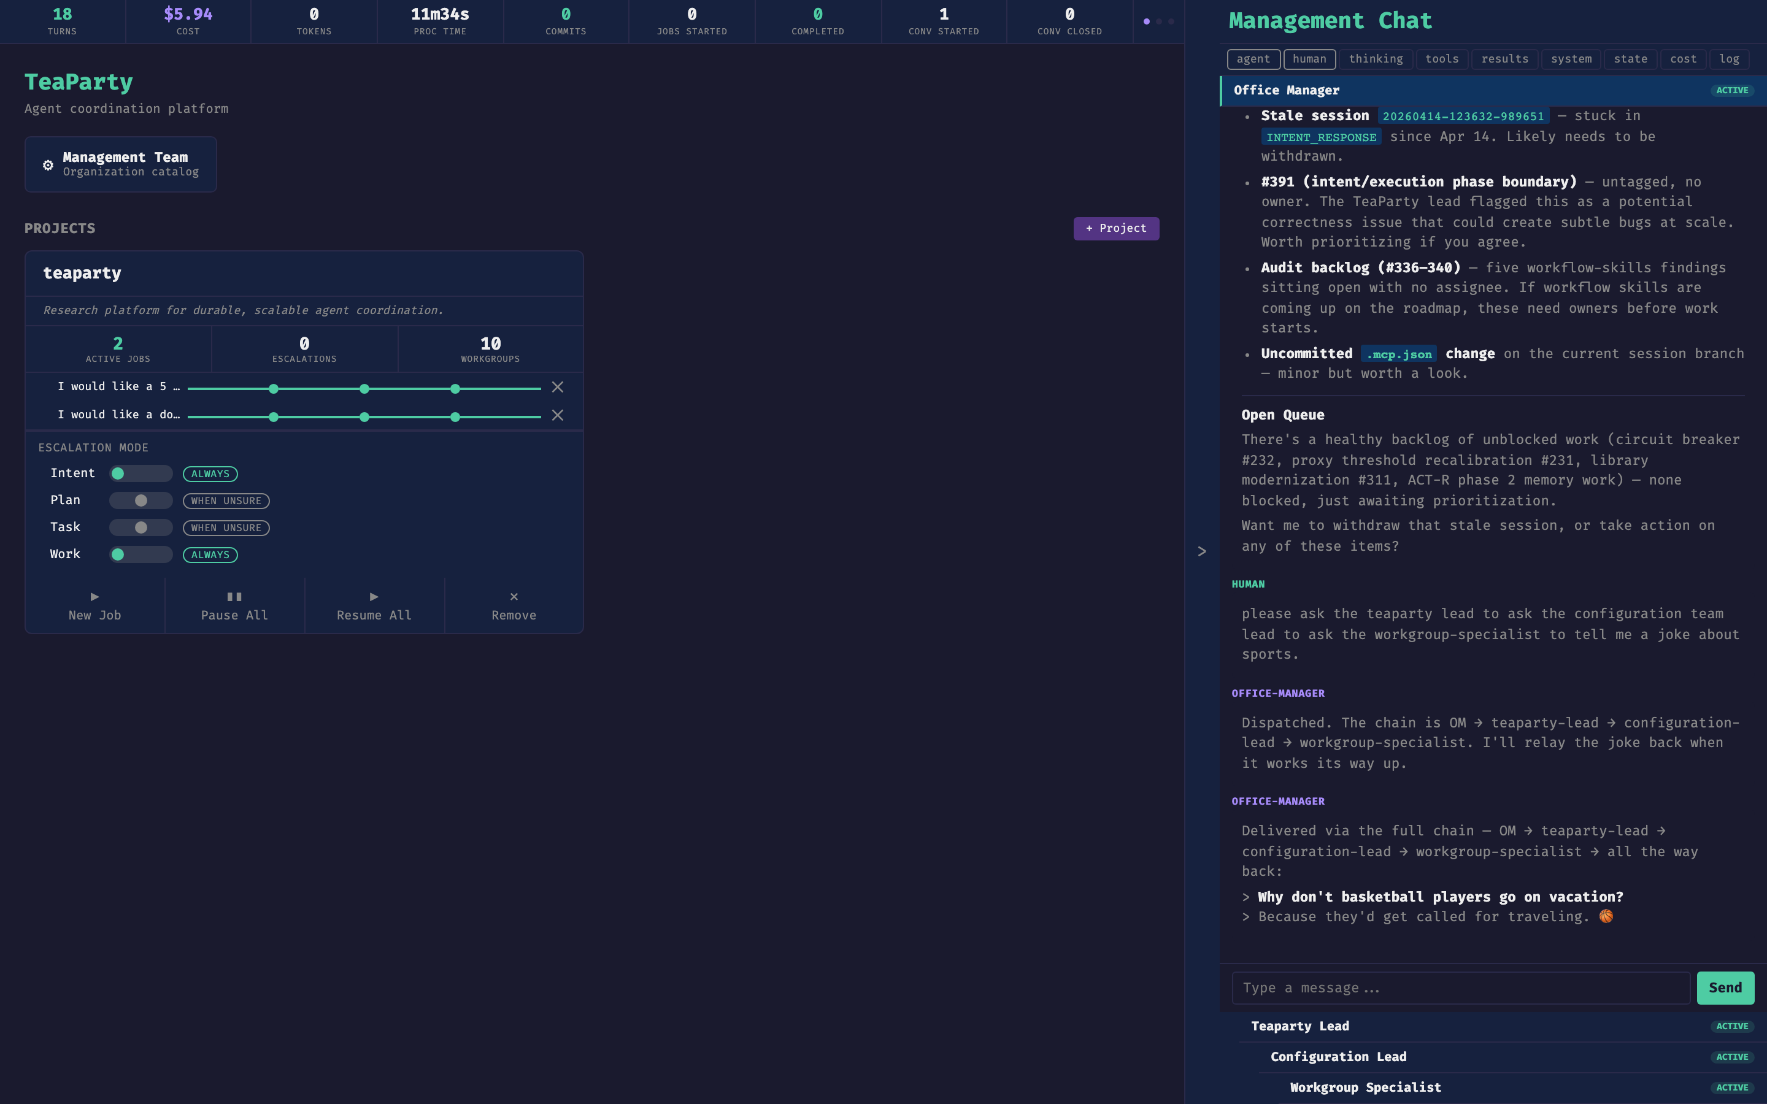Click the middle progress dot of the '5' job
The height and width of the screenshot is (1104, 1767).
click(x=364, y=389)
